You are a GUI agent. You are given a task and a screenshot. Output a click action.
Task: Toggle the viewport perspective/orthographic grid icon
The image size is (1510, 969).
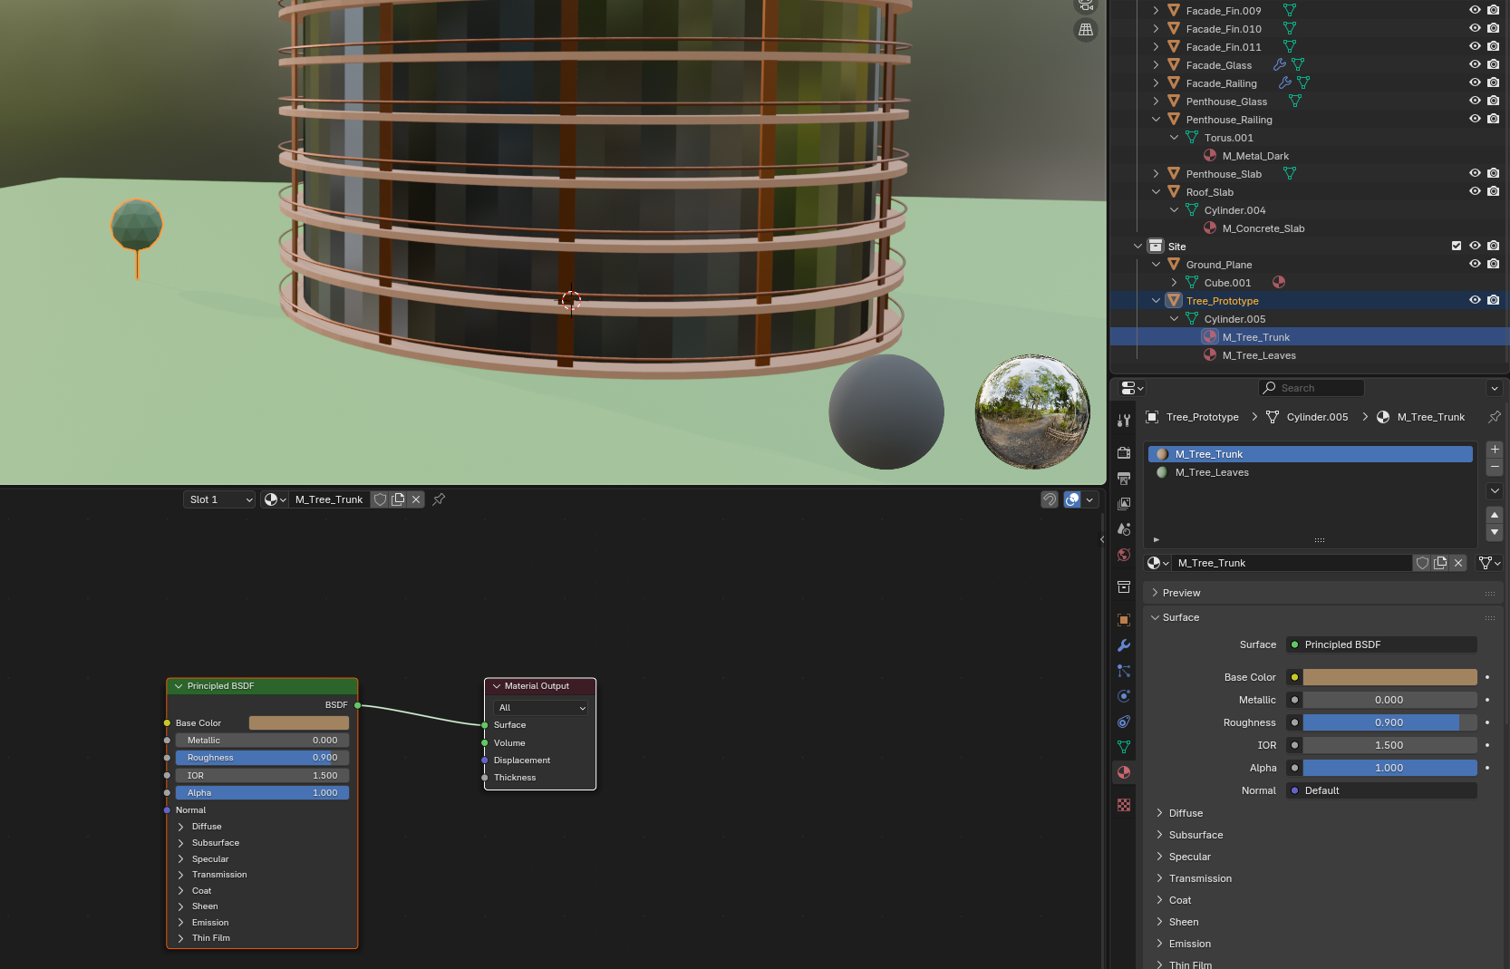(1085, 30)
